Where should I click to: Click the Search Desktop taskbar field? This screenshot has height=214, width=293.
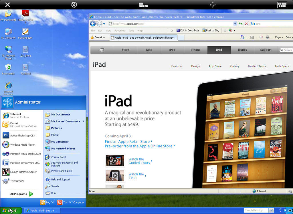pyautogui.click(x=256, y=210)
